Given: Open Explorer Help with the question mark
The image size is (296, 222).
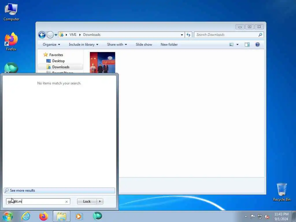Looking at the screenshot, I should [x=258, y=45].
